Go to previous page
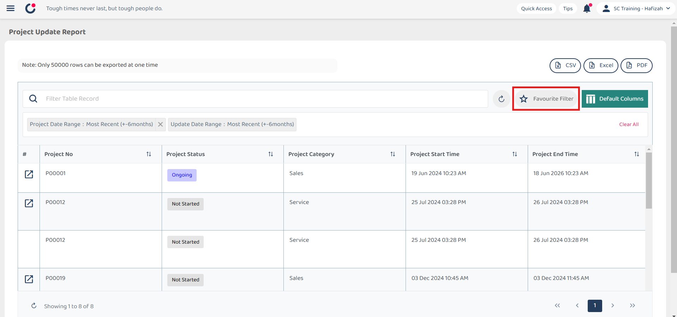Image resolution: width=677 pixels, height=317 pixels. pos(577,306)
